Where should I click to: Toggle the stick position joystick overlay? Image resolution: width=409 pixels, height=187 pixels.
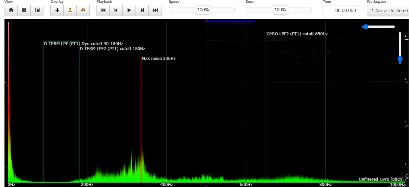pyautogui.click(x=70, y=10)
